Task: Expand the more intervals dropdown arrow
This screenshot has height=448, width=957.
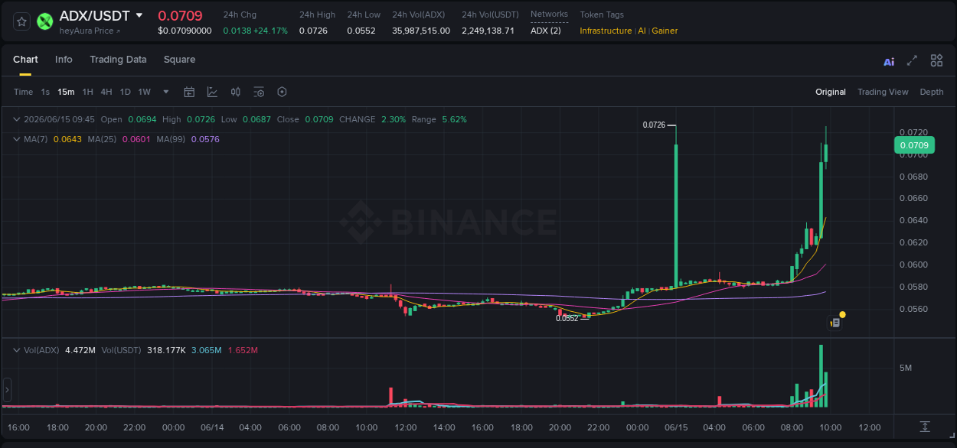Action: click(x=166, y=92)
